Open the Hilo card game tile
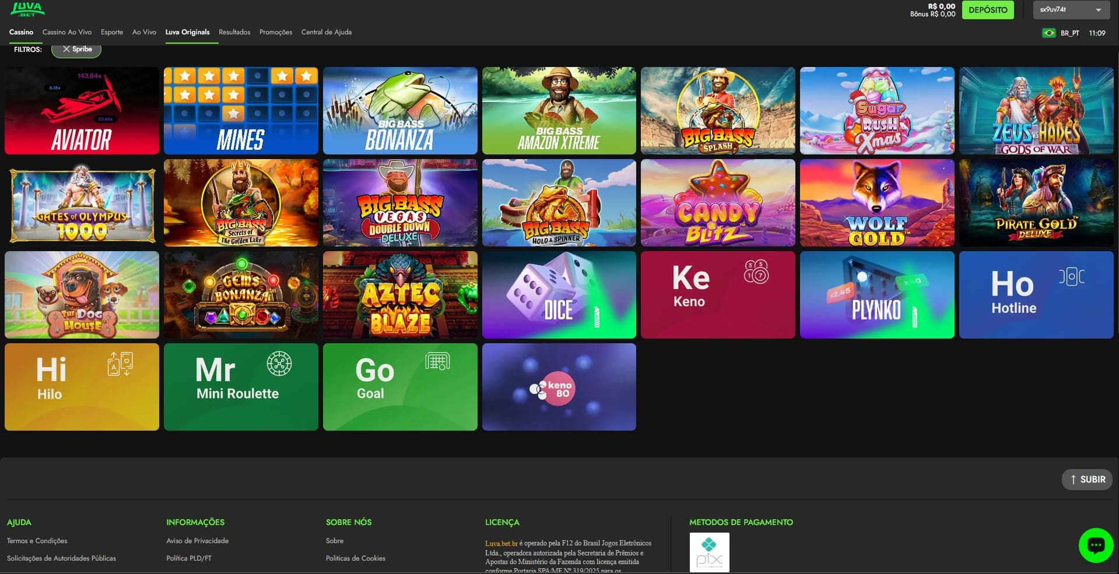Screen dimensions: 1119x574 coord(82,387)
